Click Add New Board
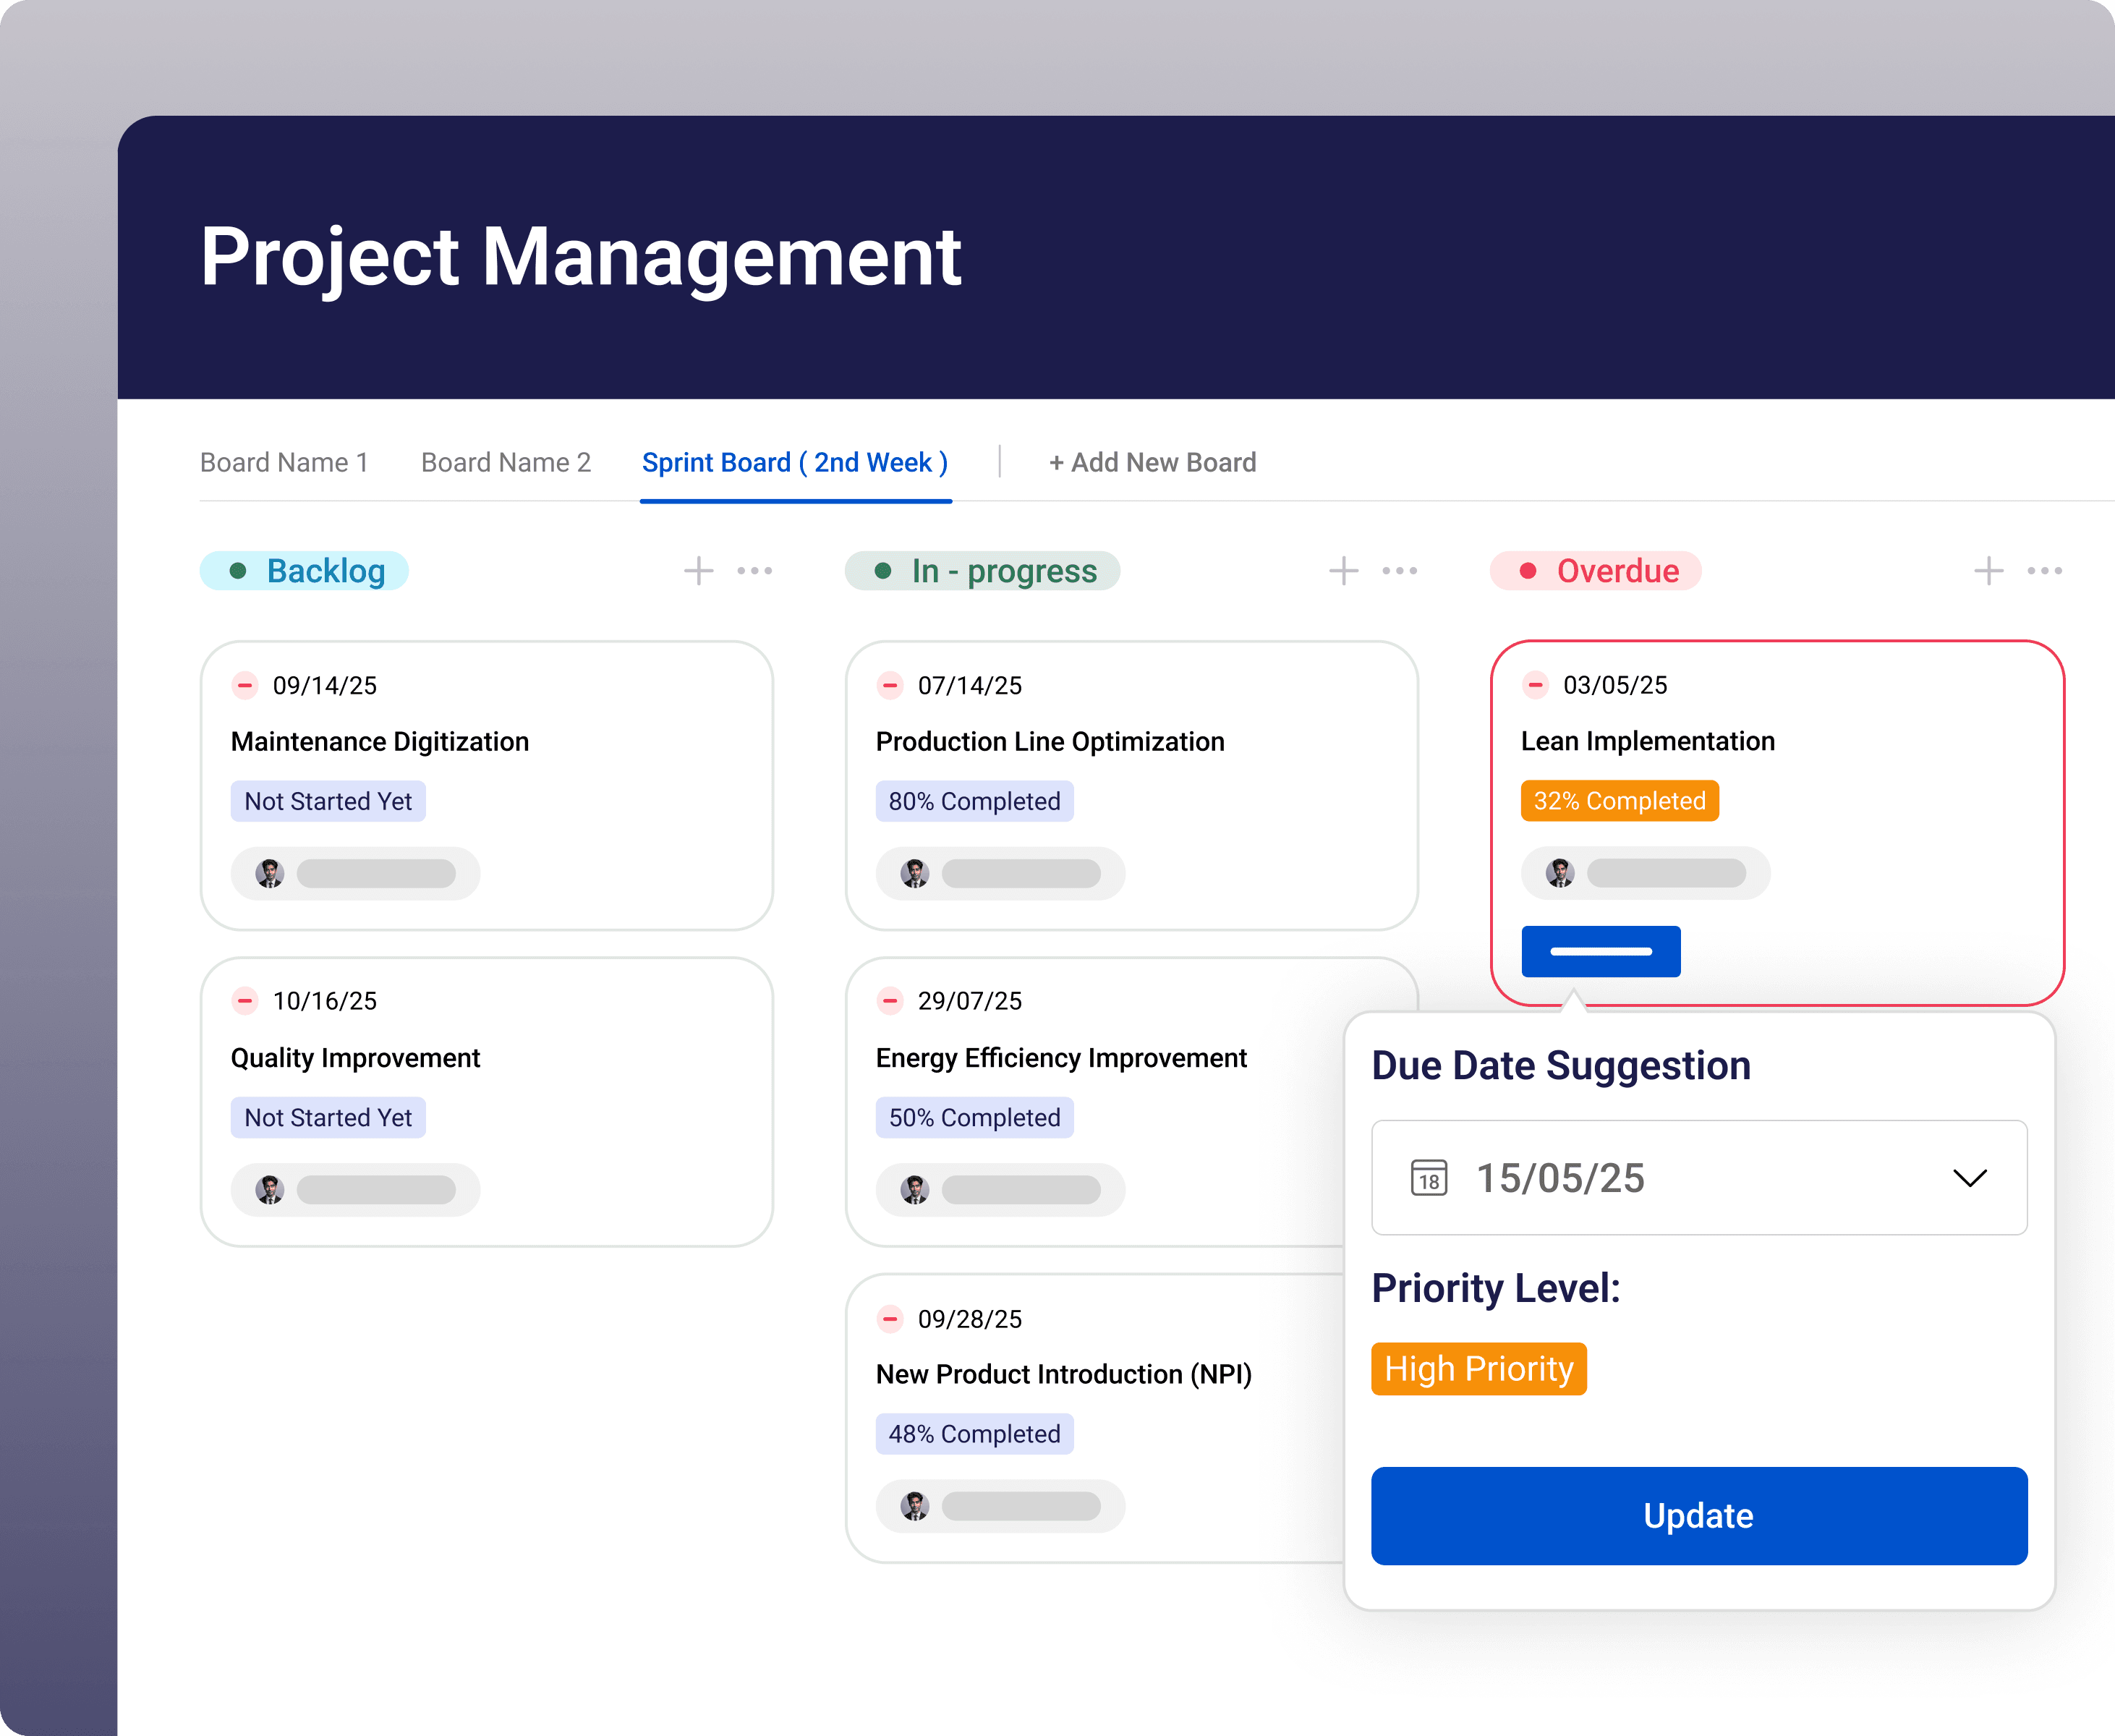 (1152, 462)
